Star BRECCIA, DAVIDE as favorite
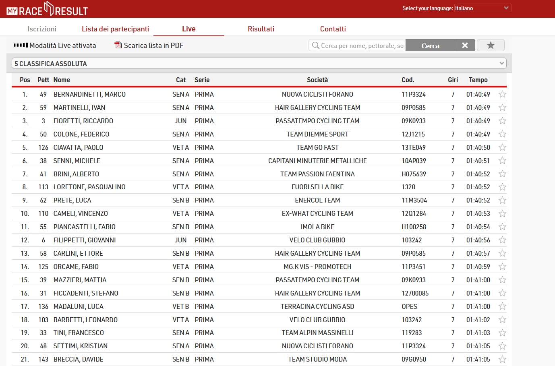This screenshot has height=366, width=555. click(x=502, y=359)
